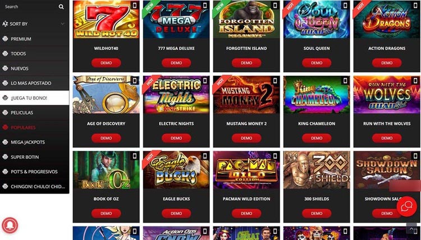Click mobile icon on Wild Hot 40 tile
This screenshot has width=421, height=240.
(135, 5)
